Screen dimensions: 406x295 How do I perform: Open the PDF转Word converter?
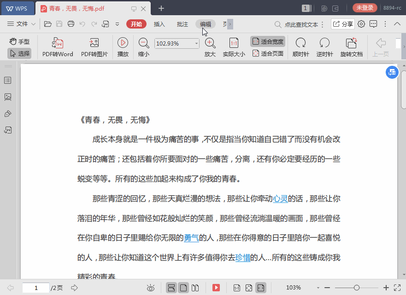coord(58,47)
